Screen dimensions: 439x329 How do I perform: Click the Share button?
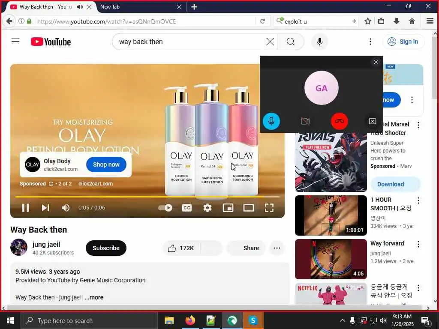[246, 248]
